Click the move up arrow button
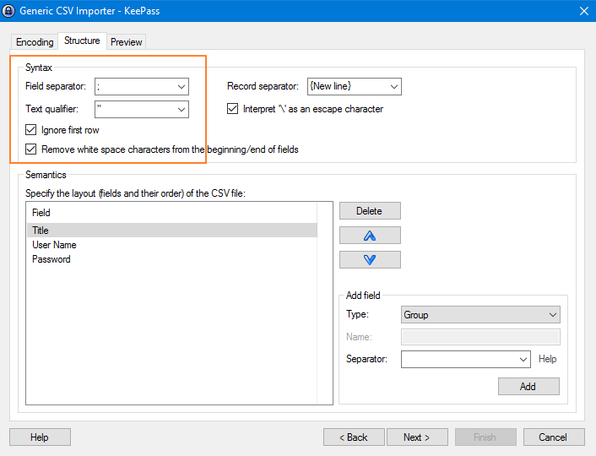This screenshot has height=456, width=596. click(370, 236)
